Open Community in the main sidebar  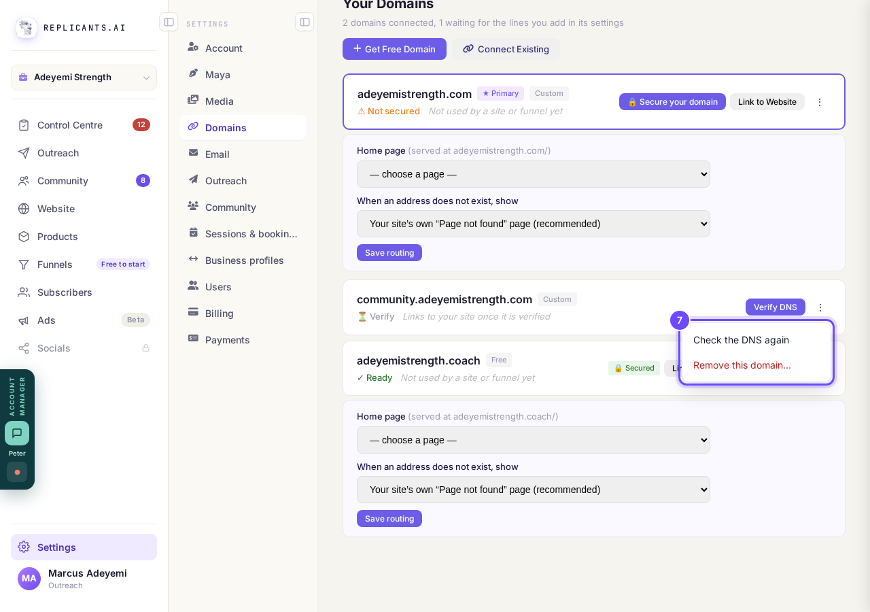coord(84,180)
